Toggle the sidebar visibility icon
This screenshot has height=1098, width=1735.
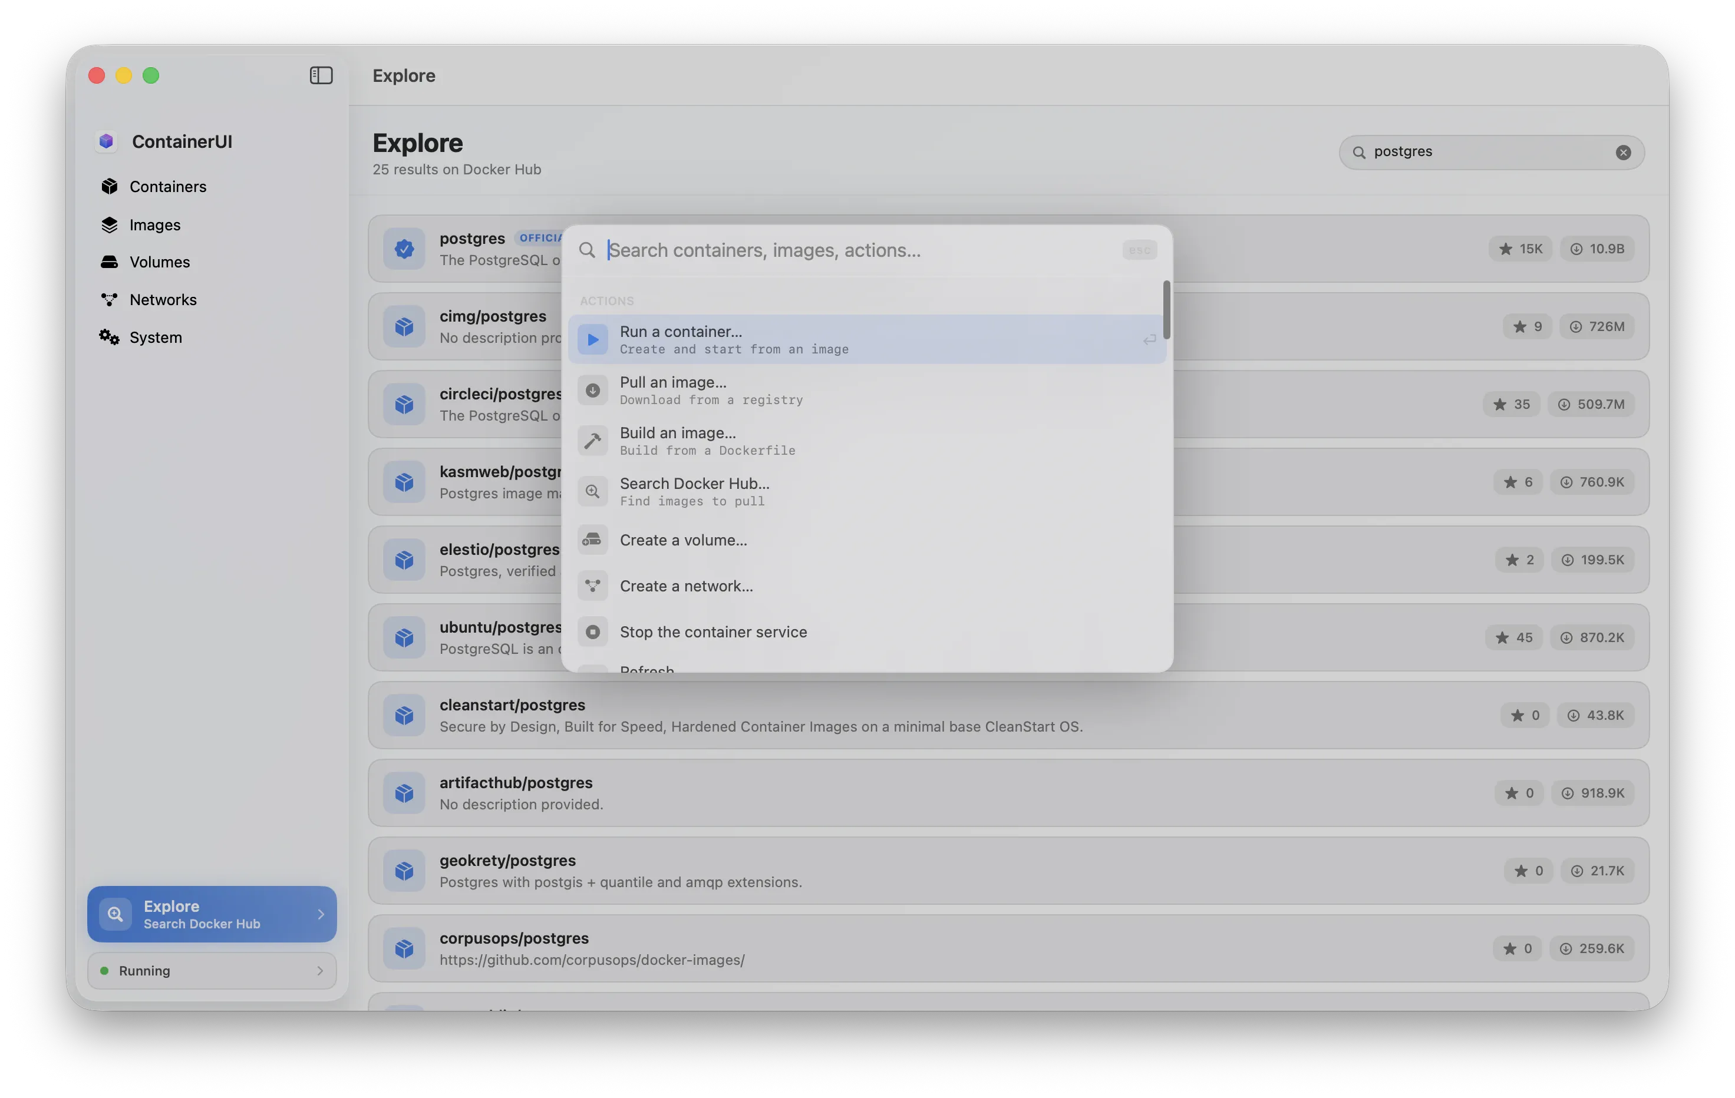pyautogui.click(x=321, y=75)
